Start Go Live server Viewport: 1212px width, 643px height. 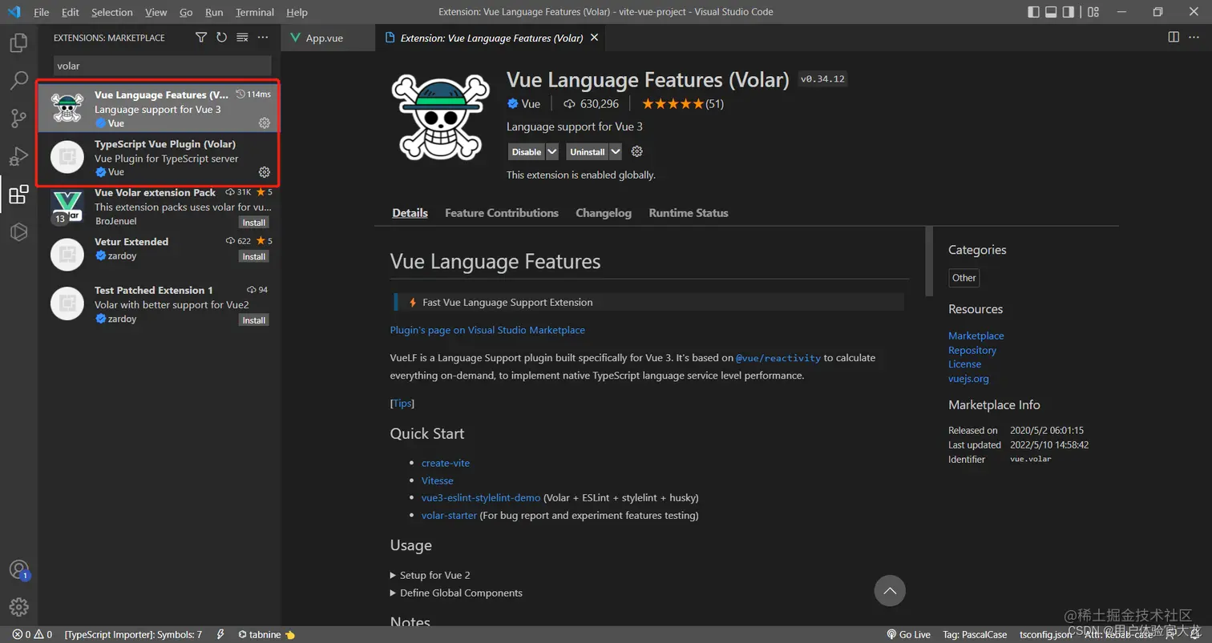click(908, 634)
